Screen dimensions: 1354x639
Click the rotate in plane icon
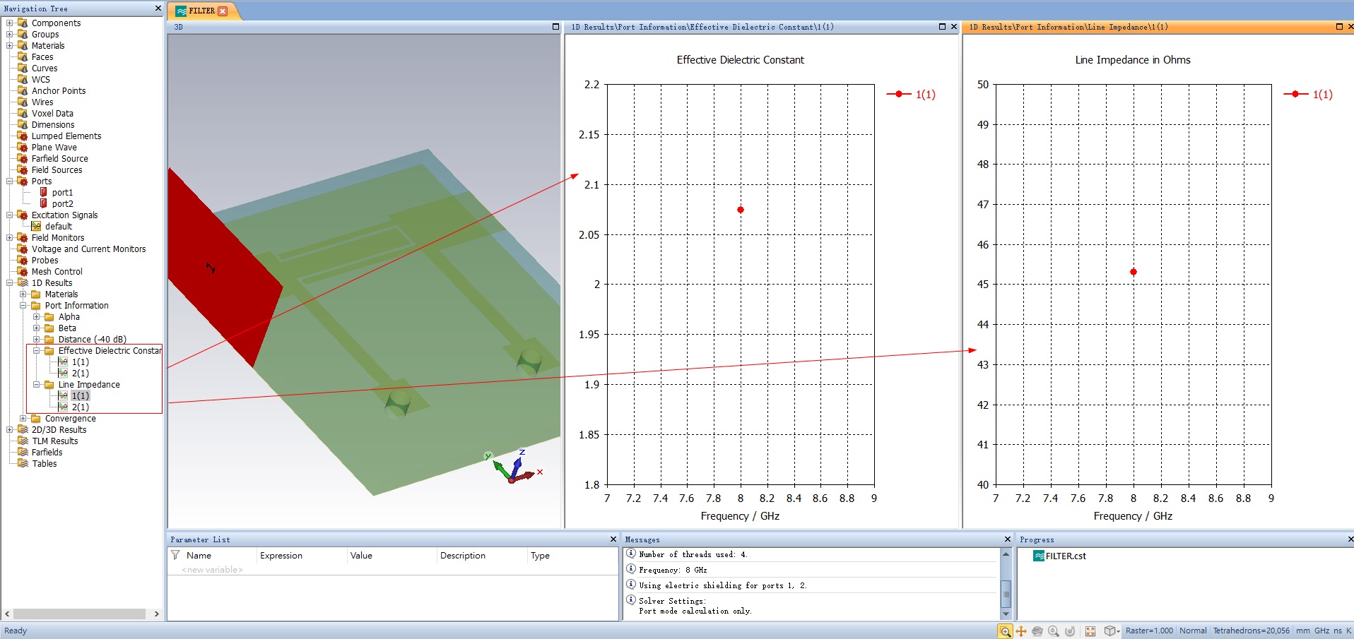pos(1070,631)
